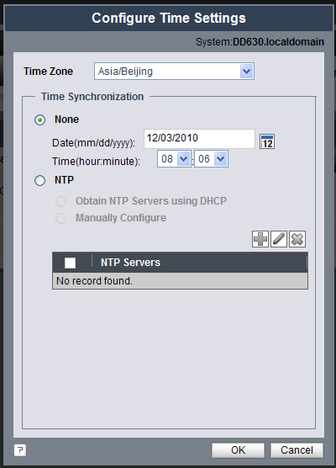Open help with the question mark icon
336x468 pixels.
coord(20,450)
